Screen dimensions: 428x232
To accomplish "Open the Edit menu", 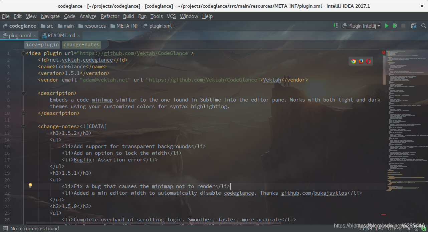I will [18, 16].
